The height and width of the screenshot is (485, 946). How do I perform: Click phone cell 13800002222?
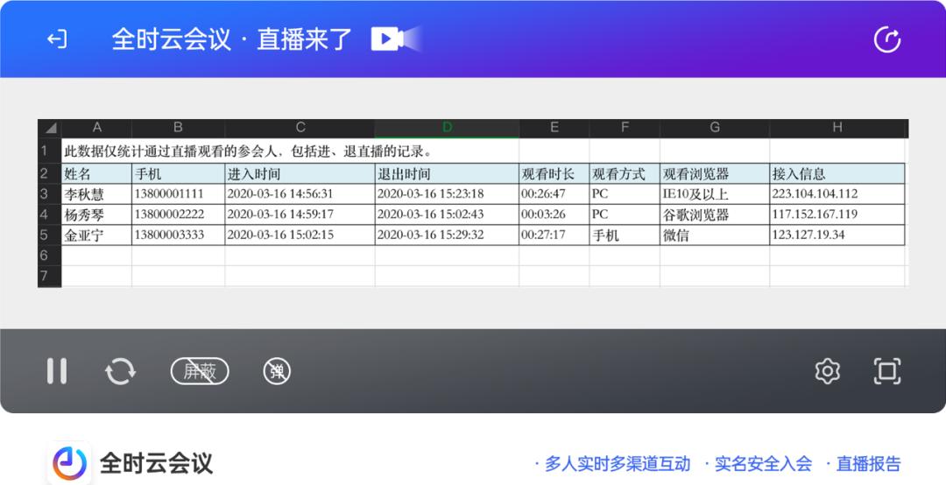178,214
